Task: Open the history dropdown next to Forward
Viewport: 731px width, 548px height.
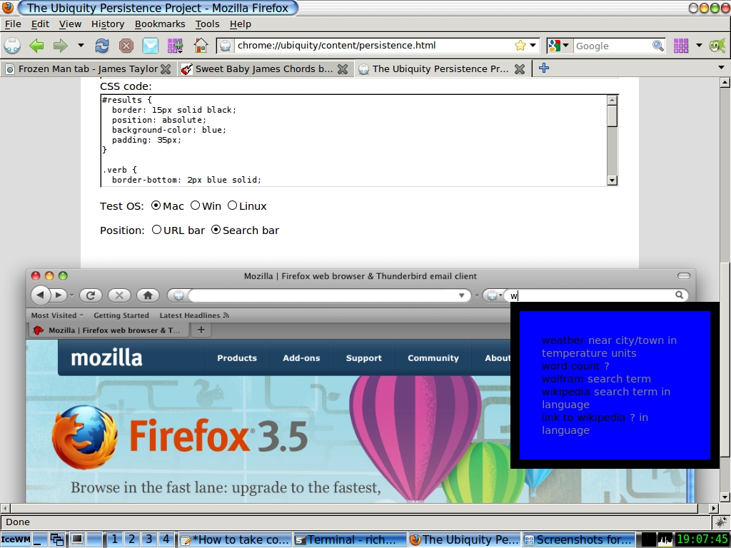Action: pyautogui.click(x=81, y=46)
